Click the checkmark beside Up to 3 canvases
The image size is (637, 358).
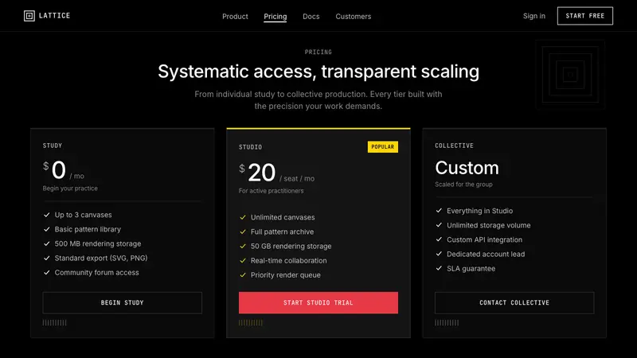[x=47, y=215]
